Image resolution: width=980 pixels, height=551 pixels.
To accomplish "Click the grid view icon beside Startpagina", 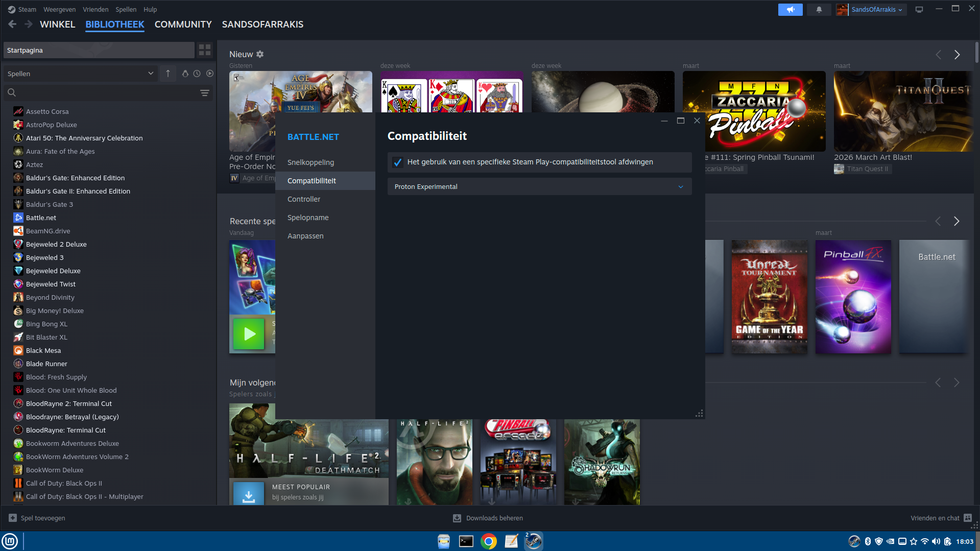I will 205,50.
